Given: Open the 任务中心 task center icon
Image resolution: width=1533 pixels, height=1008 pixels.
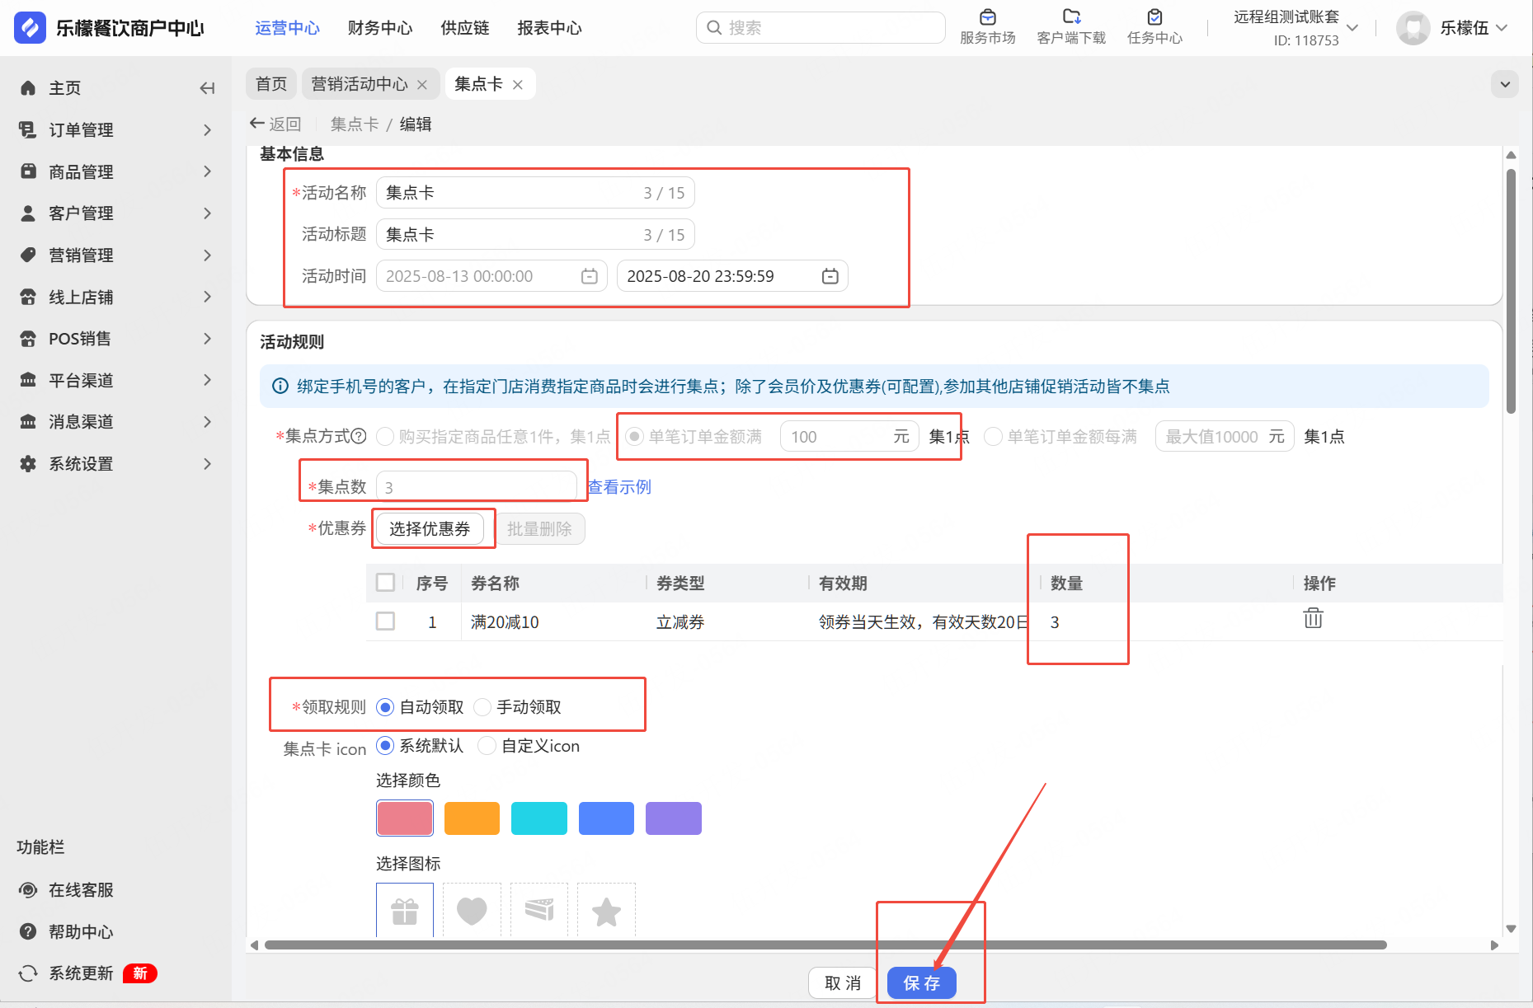Looking at the screenshot, I should coord(1154,16).
